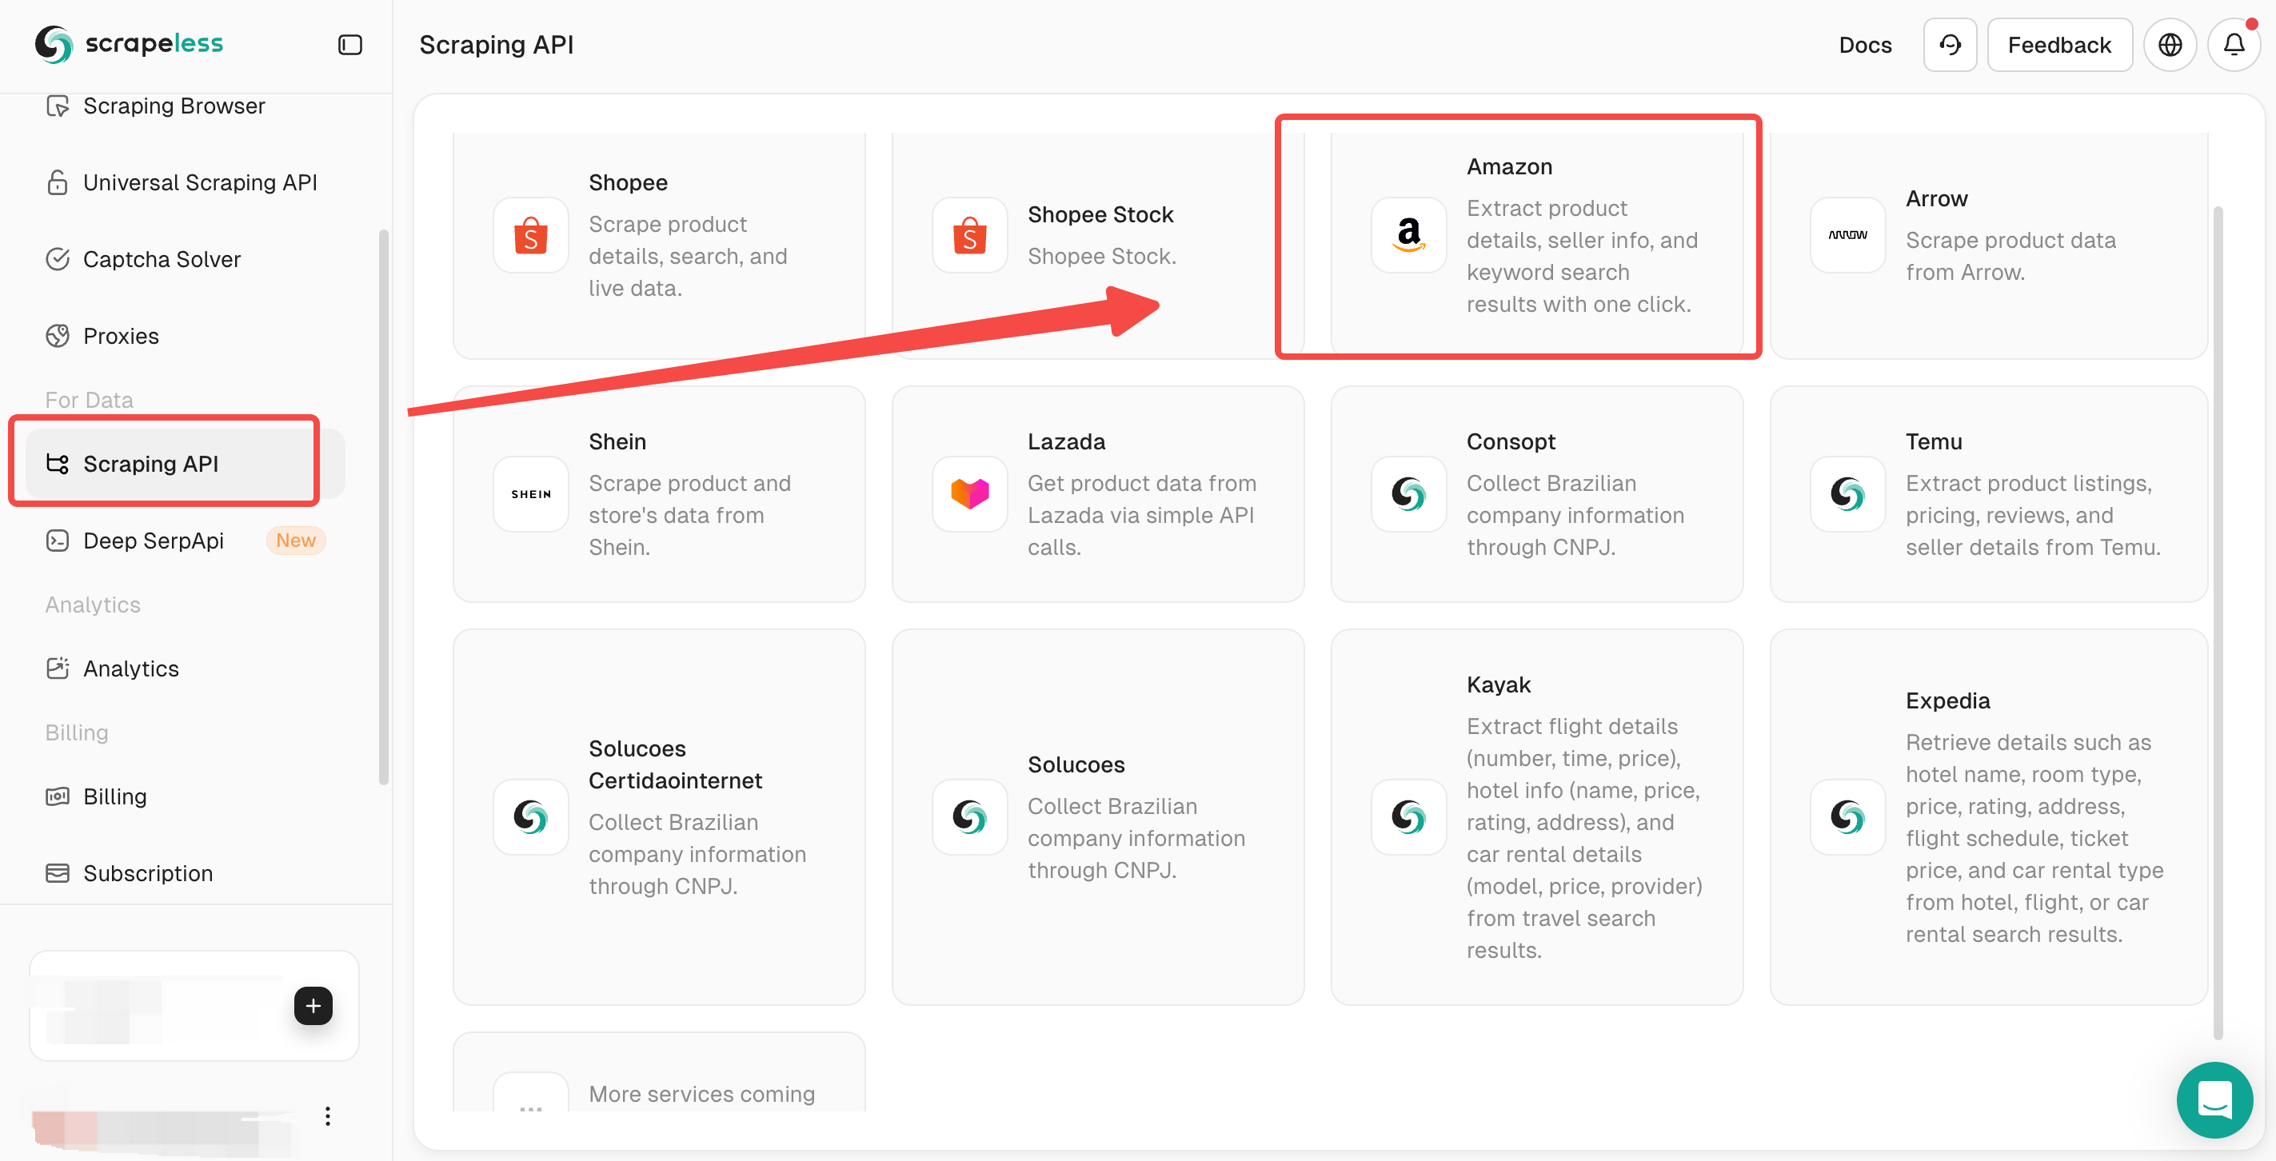Open the Kayak scraper card
The width and height of the screenshot is (2276, 1161).
click(x=1537, y=817)
